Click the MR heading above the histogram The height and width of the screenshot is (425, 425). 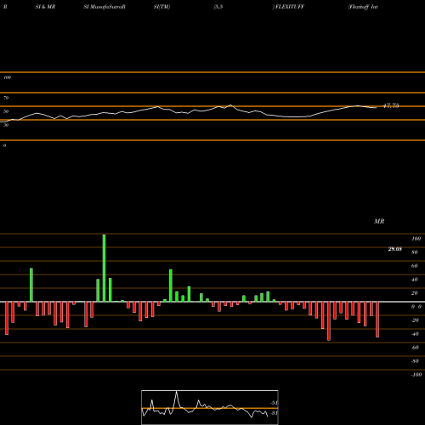tap(379, 221)
